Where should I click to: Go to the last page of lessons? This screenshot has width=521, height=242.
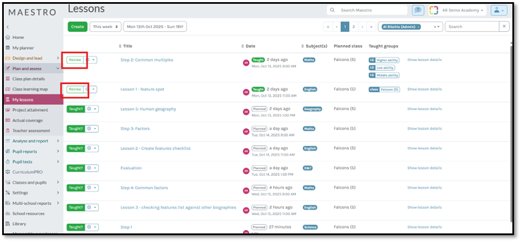point(371,26)
